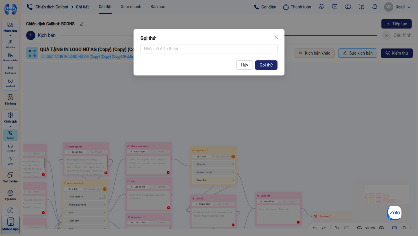Image resolution: width=418 pixels, height=236 pixels.
Task: Switch to Xem nhanh tab
Action: (131, 7)
